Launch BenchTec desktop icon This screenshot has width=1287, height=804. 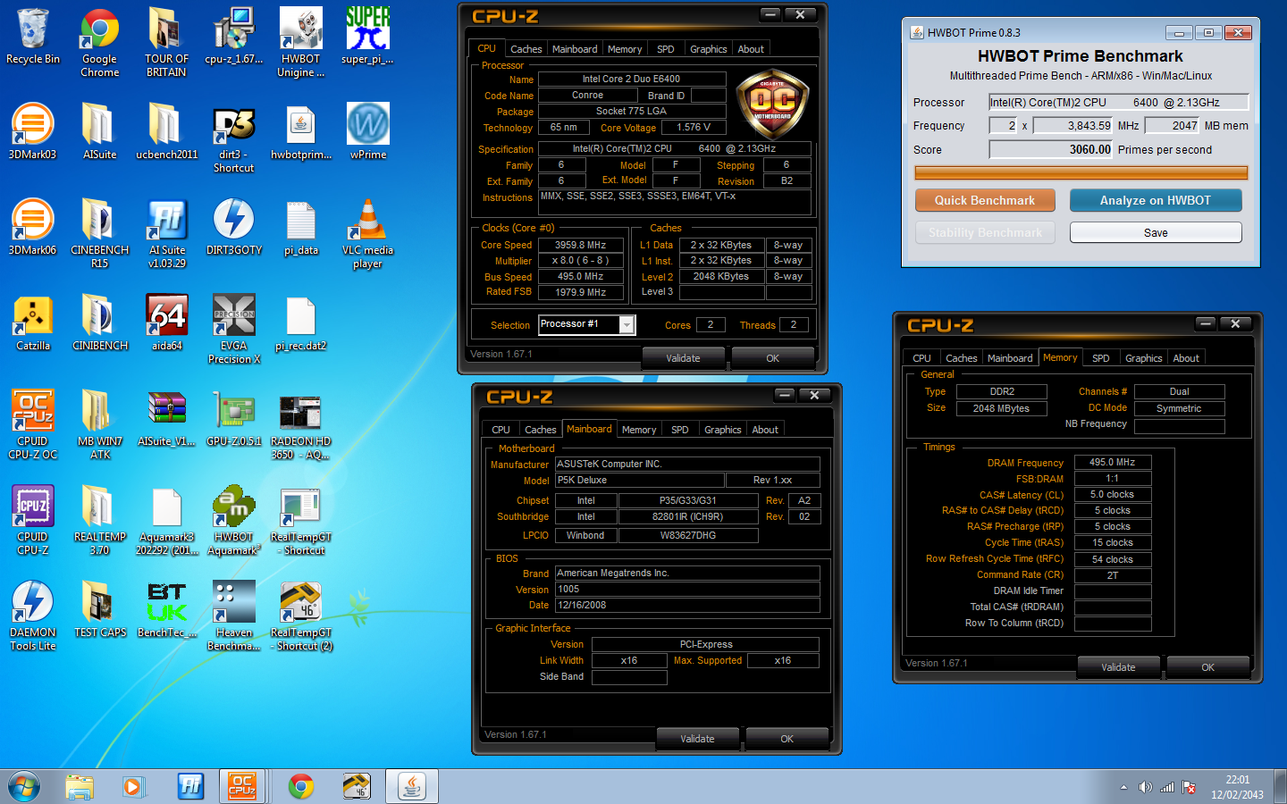(167, 610)
